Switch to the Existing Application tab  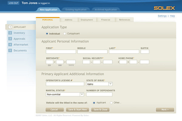click(76, 10)
